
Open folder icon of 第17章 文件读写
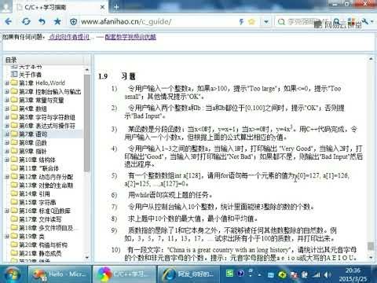(14, 219)
